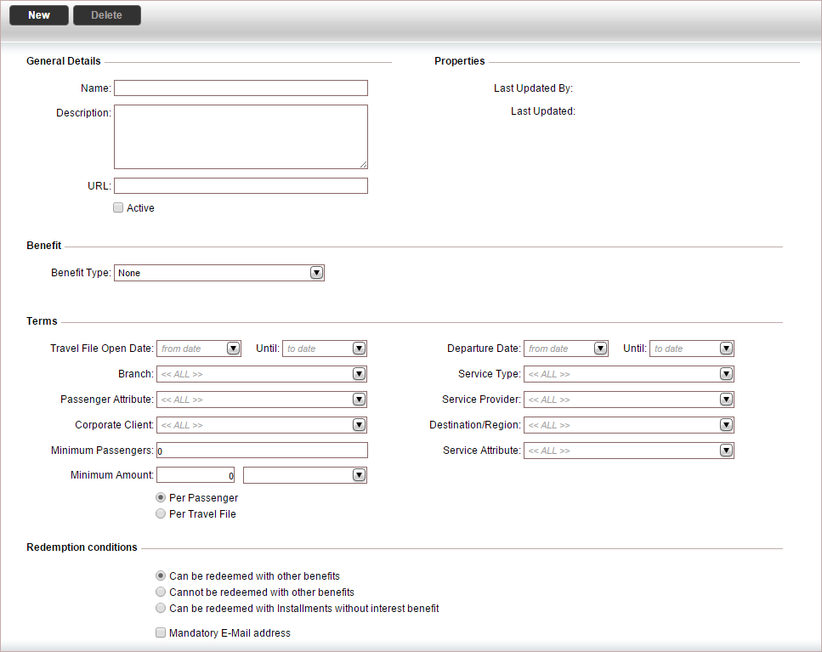Select Can be redeemed with other benefits
The height and width of the screenshot is (652, 822).
pyautogui.click(x=161, y=575)
